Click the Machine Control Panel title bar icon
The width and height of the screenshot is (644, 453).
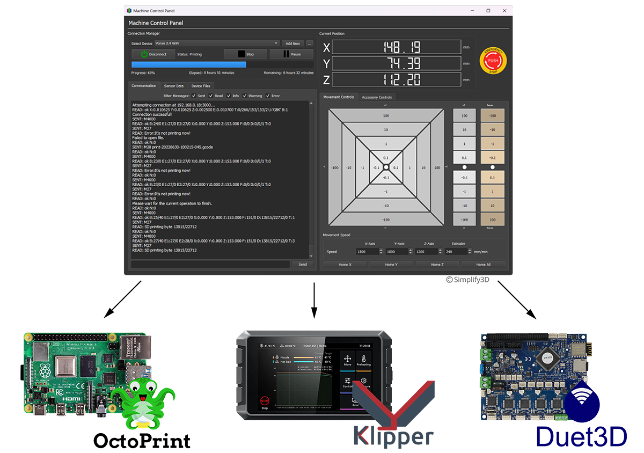129,11
